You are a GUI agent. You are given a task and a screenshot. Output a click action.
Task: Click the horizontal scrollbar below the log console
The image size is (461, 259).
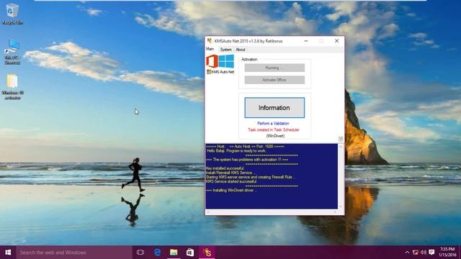[272, 212]
